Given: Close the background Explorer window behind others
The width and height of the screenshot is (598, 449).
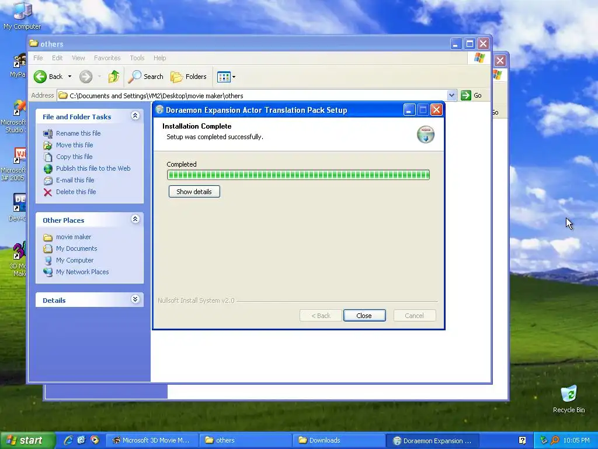Looking at the screenshot, I should 500,60.
